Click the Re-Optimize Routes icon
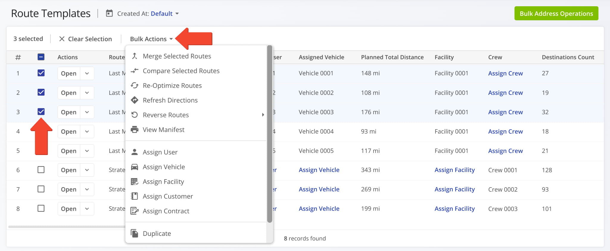610x251 pixels. [135, 86]
